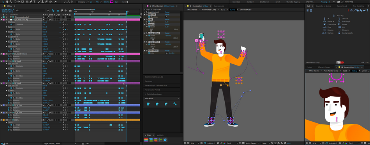Open the 20% magnification dropdown
370x145 pixels.
click(x=195, y=143)
